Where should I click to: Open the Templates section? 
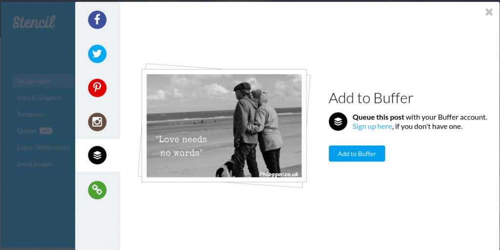coord(30,115)
